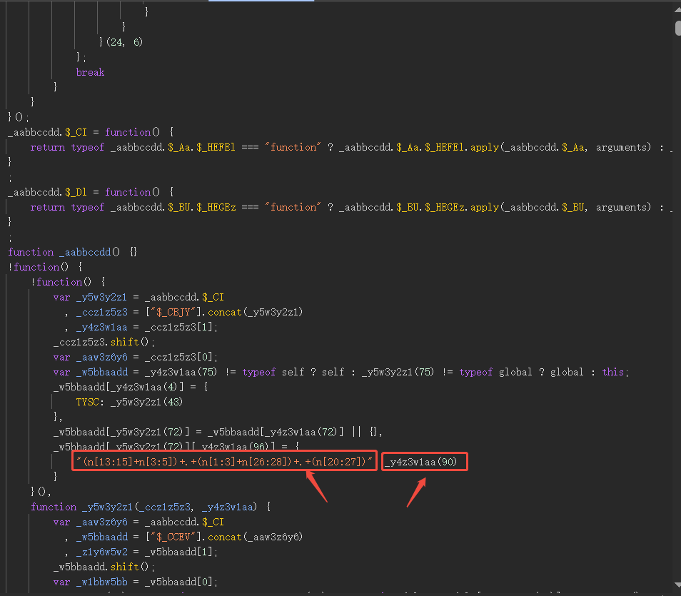Image resolution: width=681 pixels, height=596 pixels.
Task: Click the '}();' line above '_aabbccdd.$_CI'
Action: coord(19,117)
